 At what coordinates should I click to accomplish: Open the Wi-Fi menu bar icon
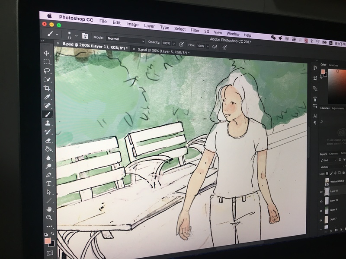[x=318, y=41]
